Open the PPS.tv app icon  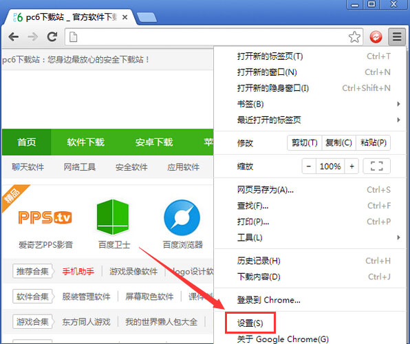tap(45, 217)
